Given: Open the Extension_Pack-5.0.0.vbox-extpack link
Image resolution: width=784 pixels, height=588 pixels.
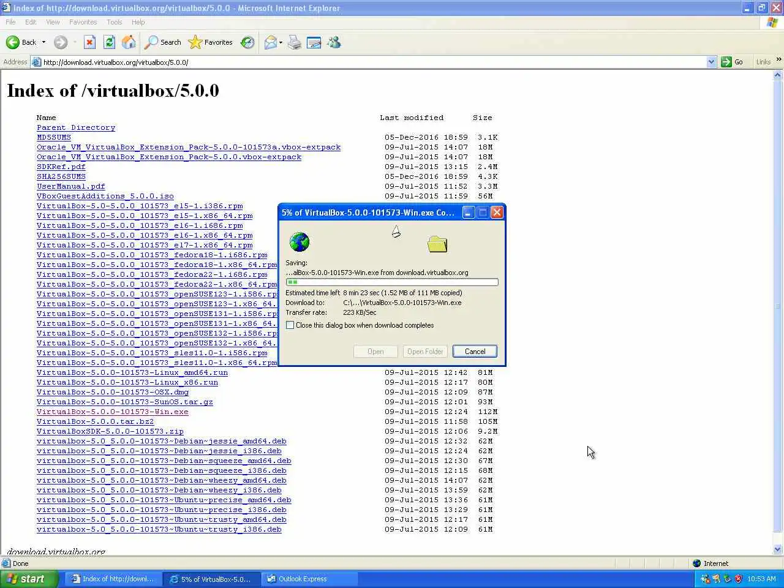Looking at the screenshot, I should pyautogui.click(x=169, y=157).
